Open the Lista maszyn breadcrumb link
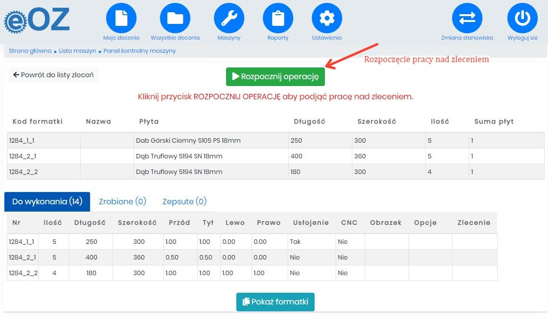This screenshot has width=548, height=325. point(77,51)
